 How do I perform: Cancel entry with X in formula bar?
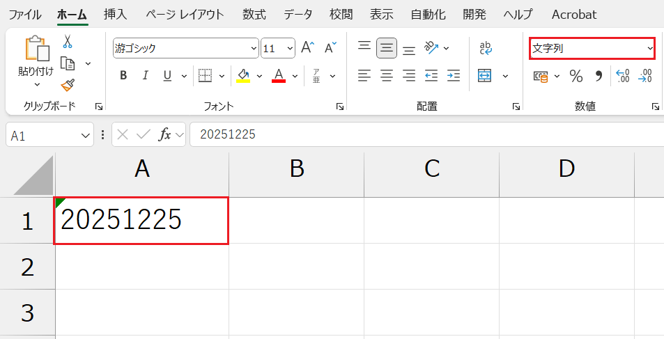click(123, 134)
